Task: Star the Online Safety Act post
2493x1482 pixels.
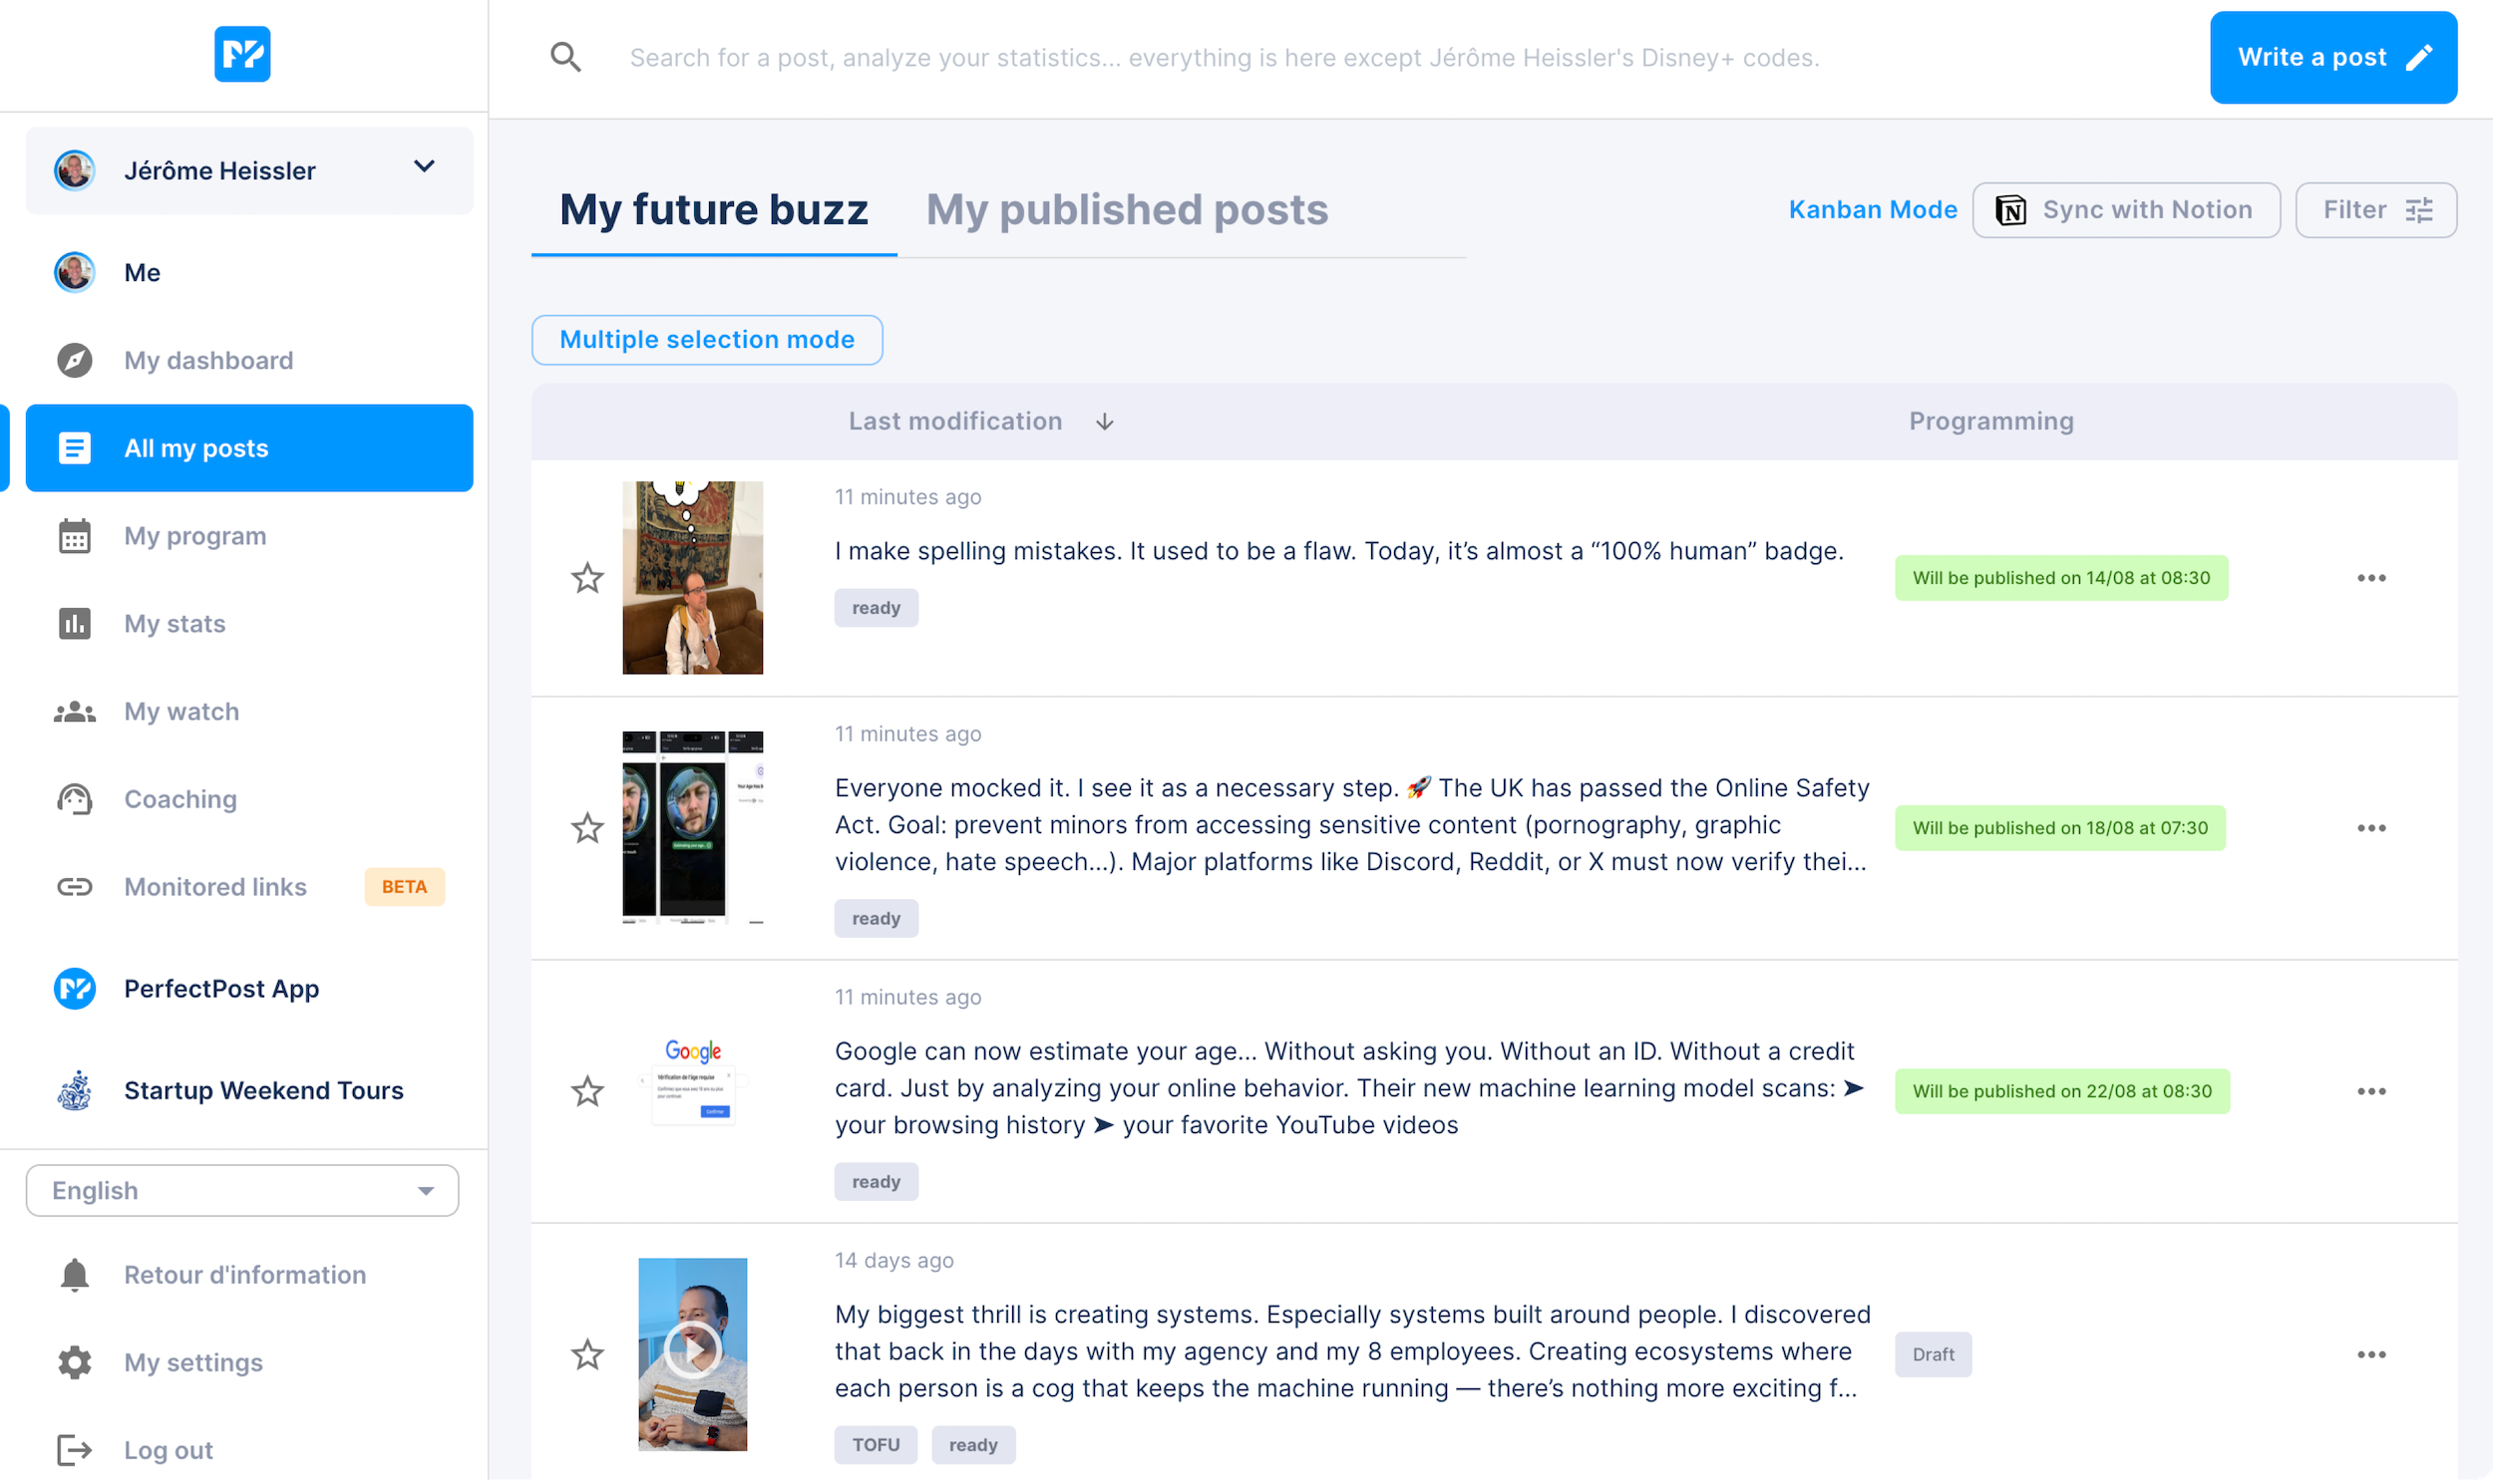Action: pyautogui.click(x=587, y=828)
